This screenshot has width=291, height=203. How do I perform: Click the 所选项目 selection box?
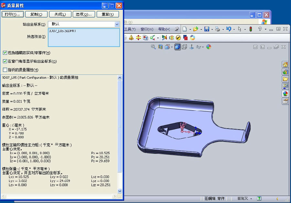click(x=84, y=38)
